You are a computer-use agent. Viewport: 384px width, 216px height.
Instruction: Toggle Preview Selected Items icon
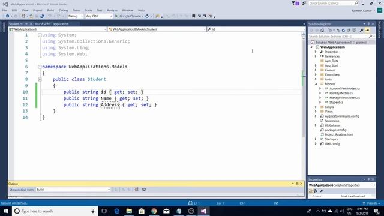pos(367,31)
